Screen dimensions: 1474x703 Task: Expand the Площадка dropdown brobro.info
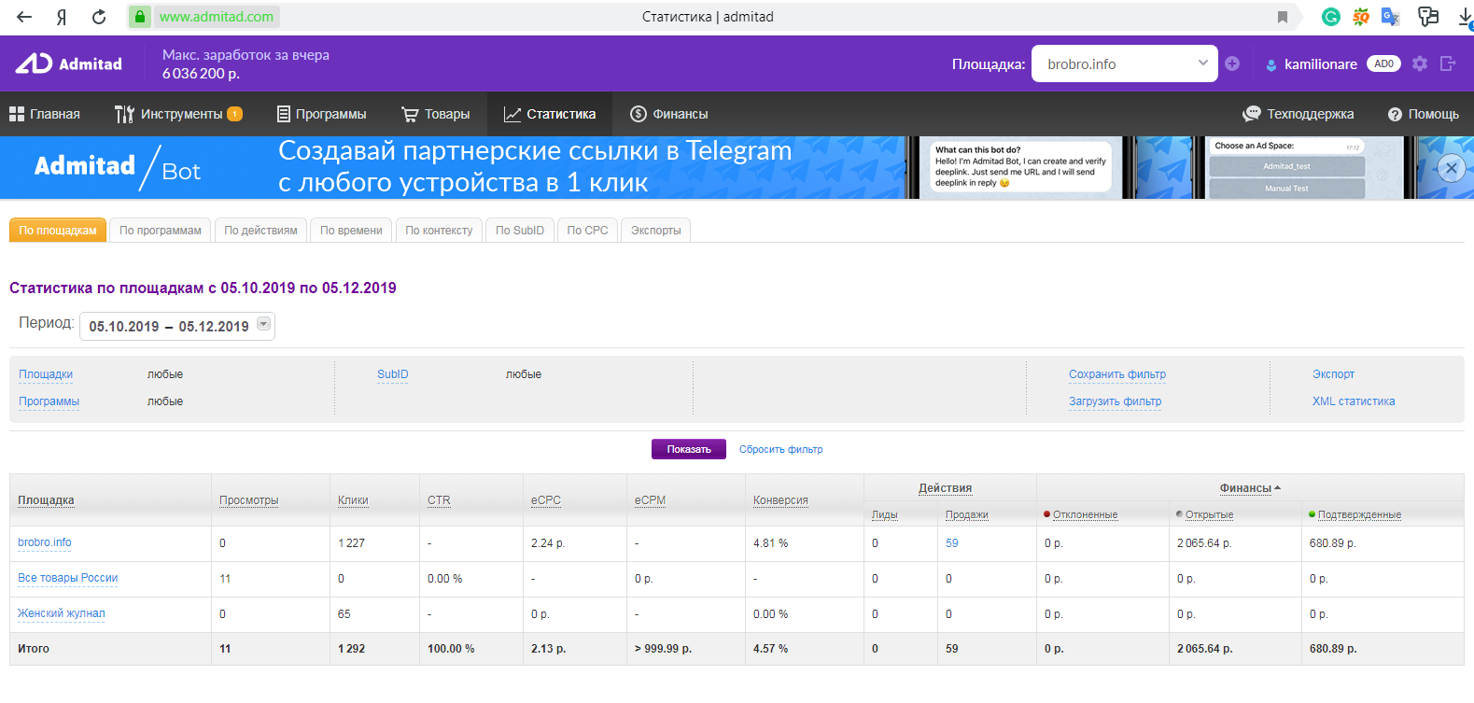click(x=1125, y=63)
